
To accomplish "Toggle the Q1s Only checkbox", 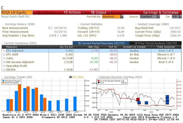I will click(x=70, y=77).
